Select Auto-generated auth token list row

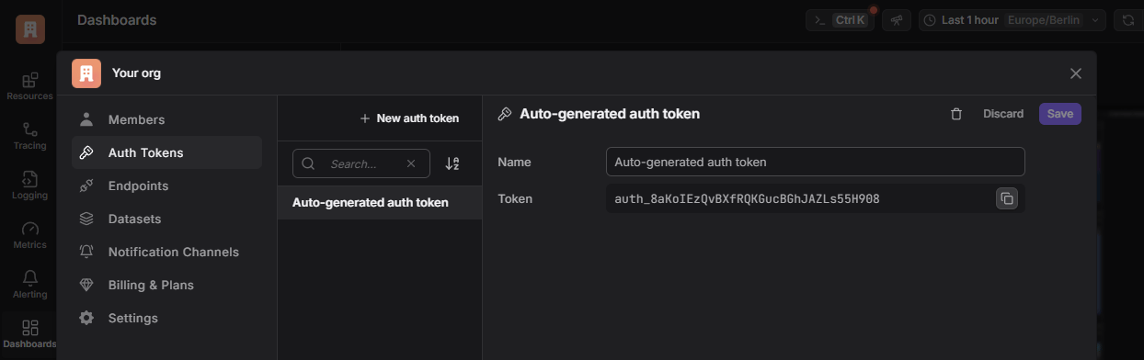[x=380, y=202]
